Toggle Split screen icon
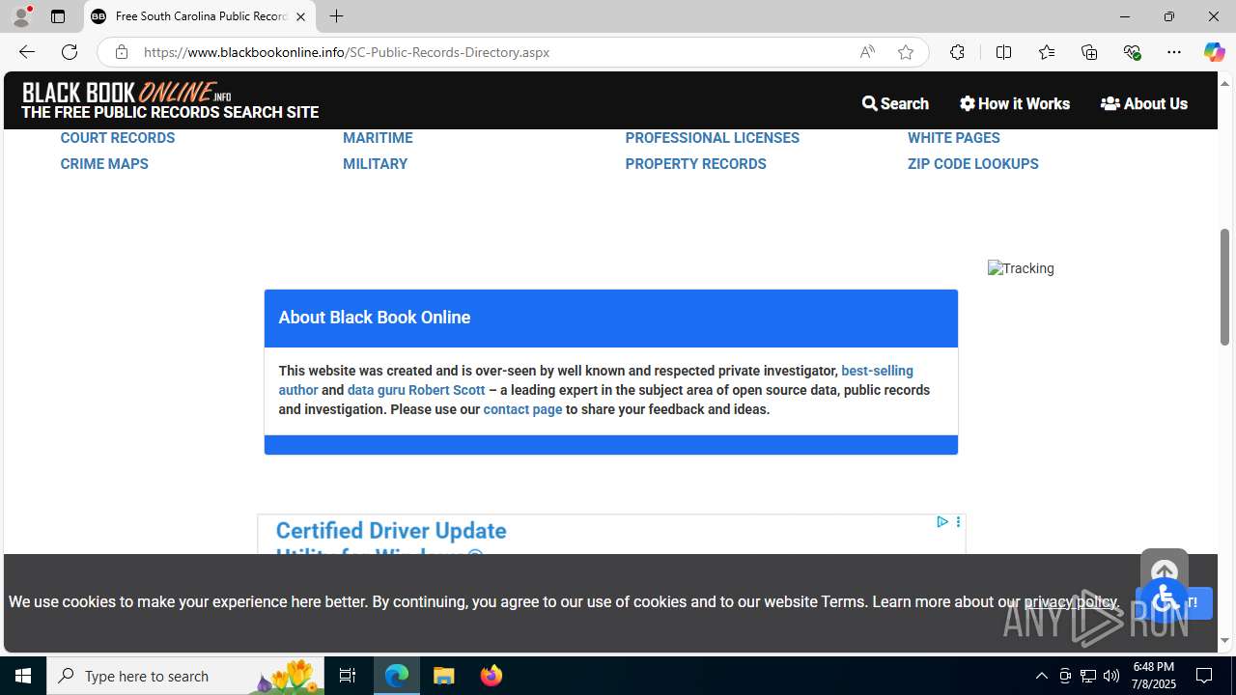This screenshot has height=695, width=1236. tap(1003, 52)
